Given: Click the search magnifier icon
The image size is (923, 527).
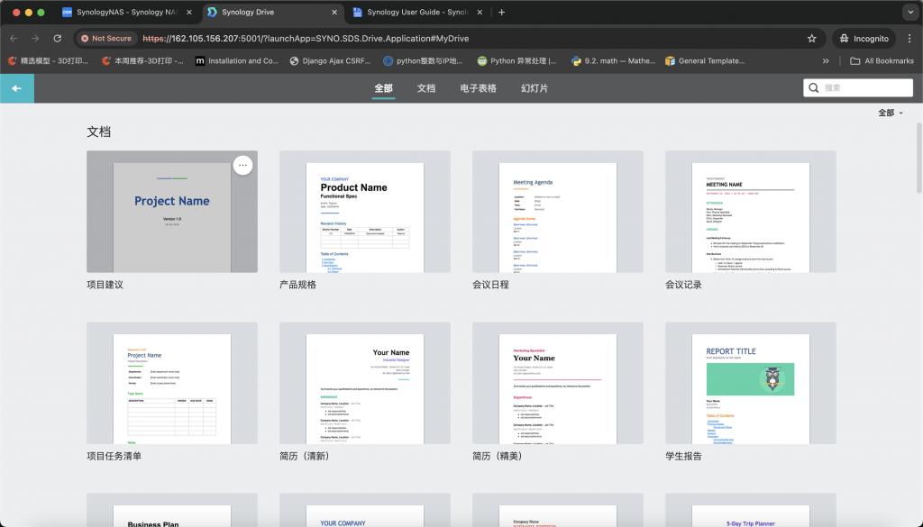Looking at the screenshot, I should [814, 88].
